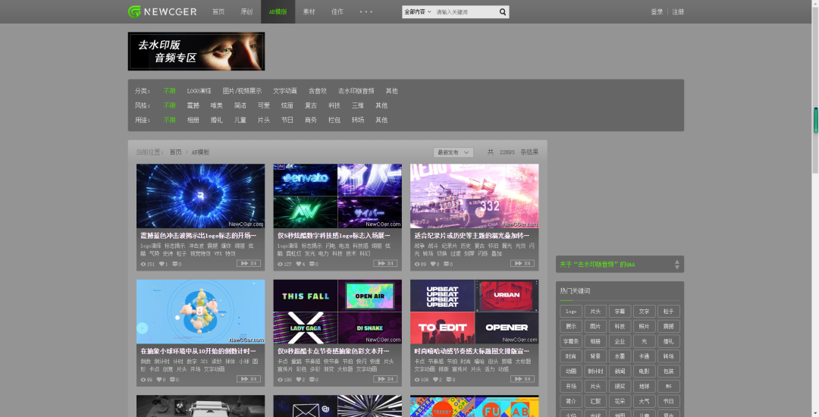The width and height of the screenshot is (819, 417).
Task: Filter usage by 商务
Action: click(311, 120)
